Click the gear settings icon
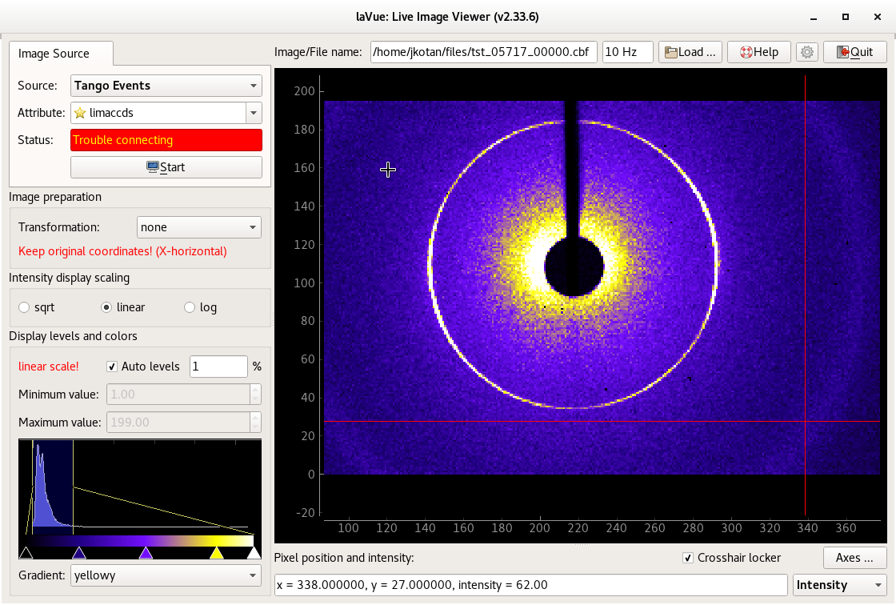Image resolution: width=896 pixels, height=605 pixels. [807, 52]
